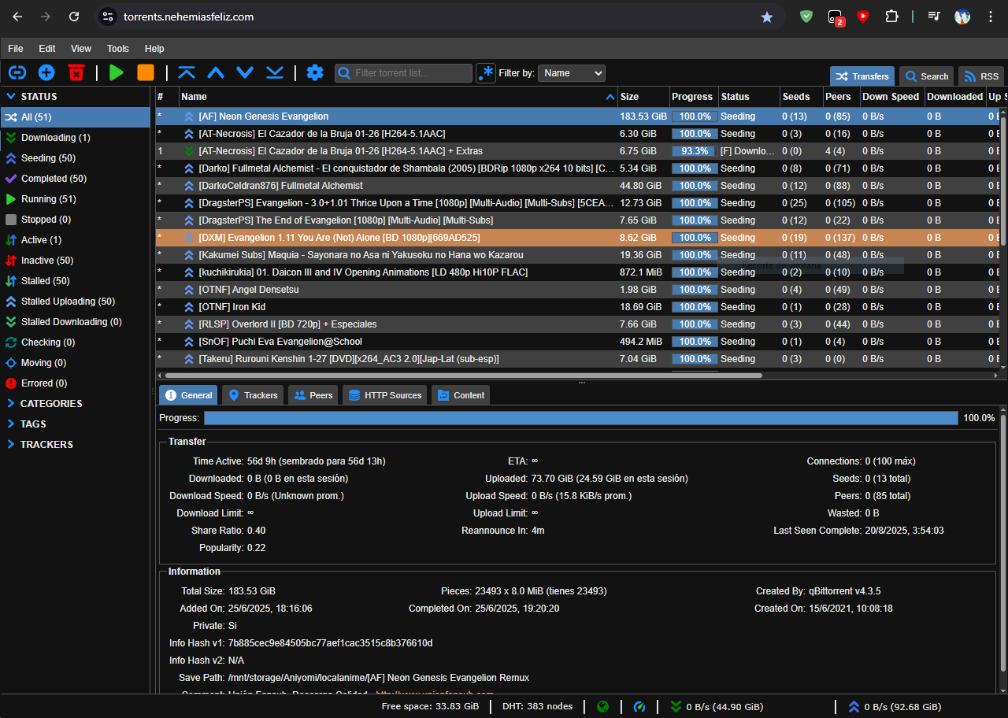Switch to the Trackers tab
Viewport: 1008px width, 718px height.
pyautogui.click(x=253, y=395)
